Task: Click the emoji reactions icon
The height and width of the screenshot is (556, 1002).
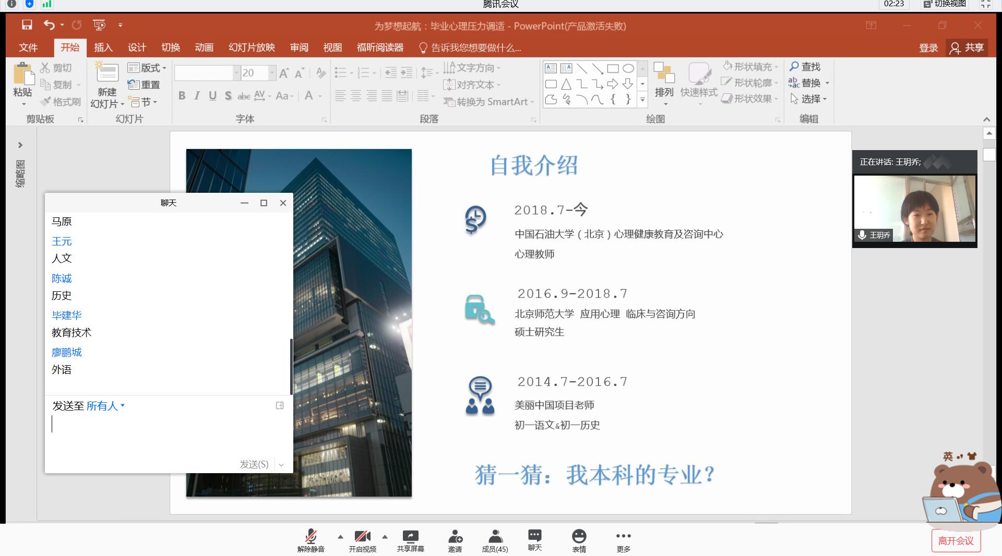Action: pos(579,537)
